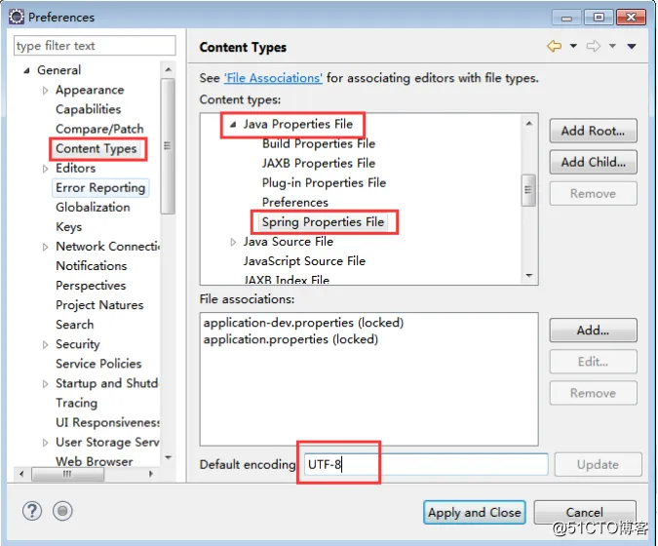Expand the Java Source File node
Viewport: 658px width, 546px height.
(233, 242)
